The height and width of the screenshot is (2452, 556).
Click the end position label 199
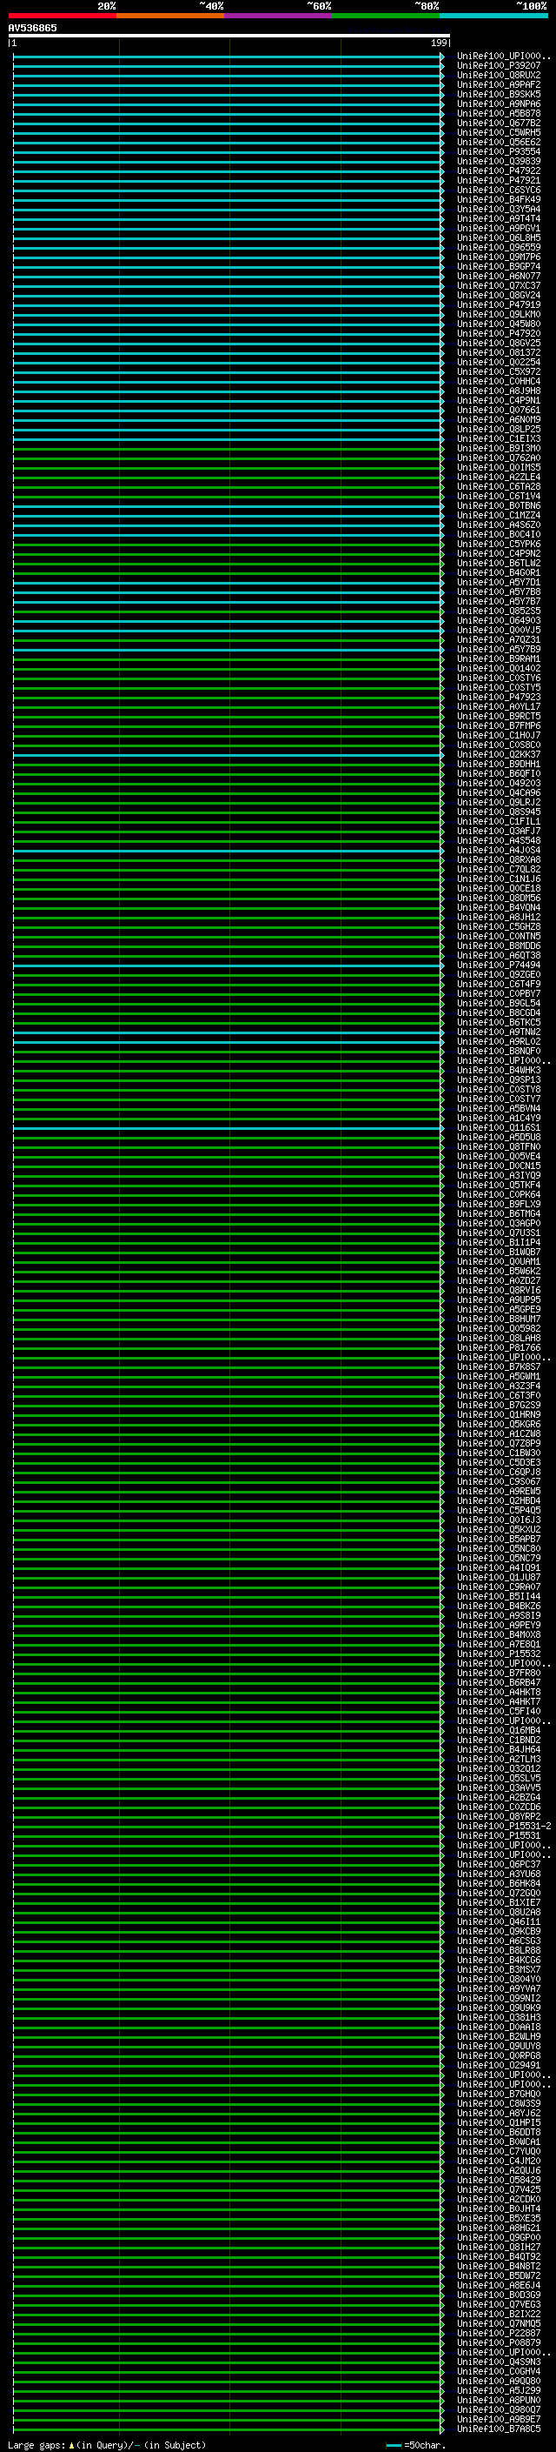[438, 43]
